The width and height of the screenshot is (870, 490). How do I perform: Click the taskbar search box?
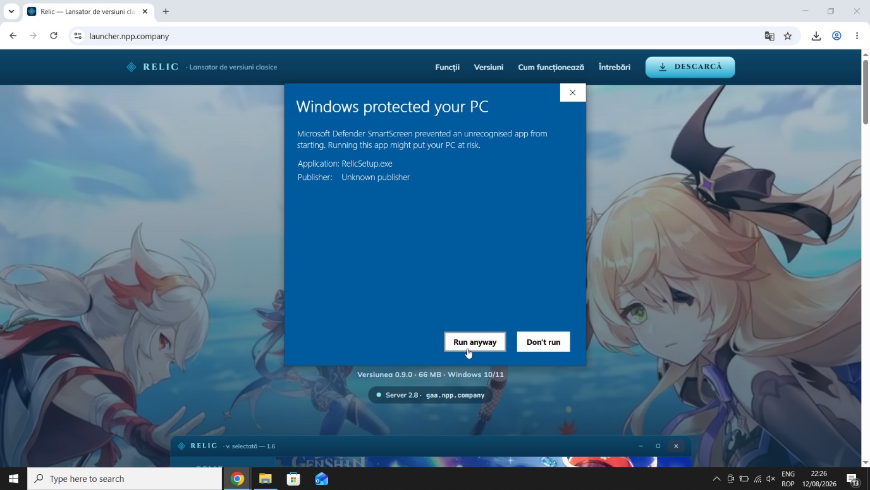click(125, 479)
